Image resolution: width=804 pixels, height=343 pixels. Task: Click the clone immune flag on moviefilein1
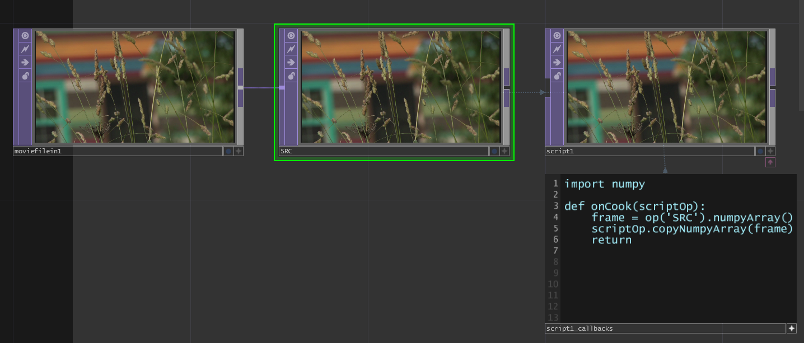coord(25,49)
